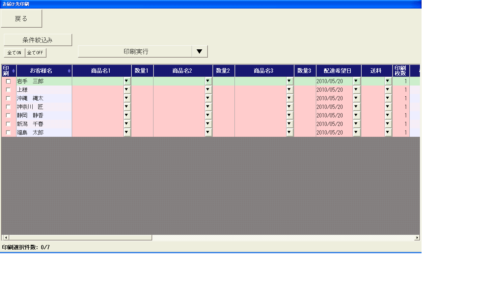Screen dimensions: 494x296
Task: Check the print box for 上様
Action: tap(9, 90)
